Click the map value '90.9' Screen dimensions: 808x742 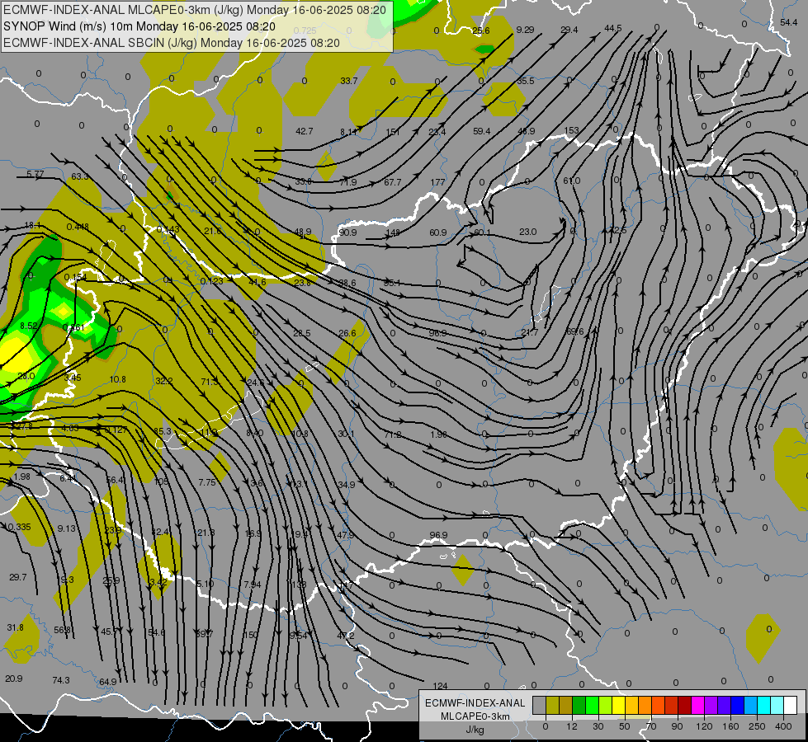pos(347,232)
